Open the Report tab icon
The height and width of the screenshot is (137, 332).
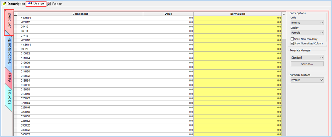49,4
